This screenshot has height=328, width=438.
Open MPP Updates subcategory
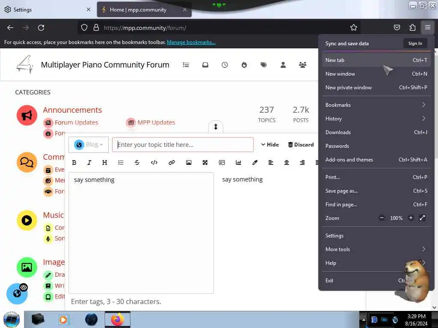[x=156, y=123]
